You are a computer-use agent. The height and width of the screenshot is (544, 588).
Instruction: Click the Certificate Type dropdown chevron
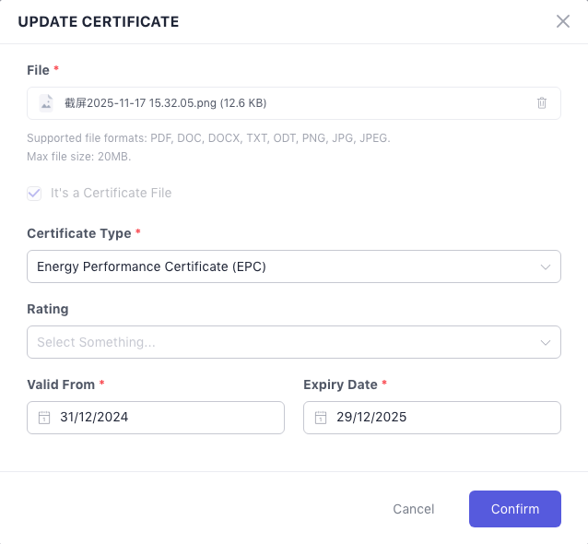(544, 267)
